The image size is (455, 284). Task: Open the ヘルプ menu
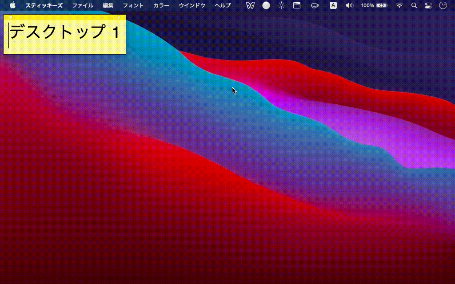coord(223,5)
